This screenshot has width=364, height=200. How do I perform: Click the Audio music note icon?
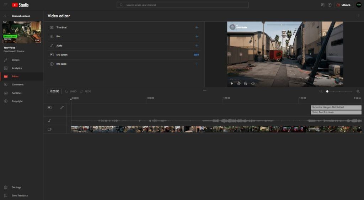[52, 46]
